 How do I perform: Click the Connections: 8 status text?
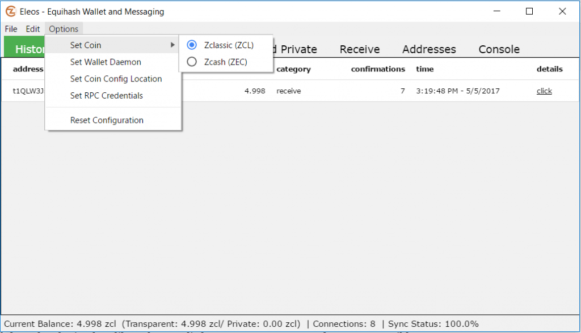coord(344,324)
